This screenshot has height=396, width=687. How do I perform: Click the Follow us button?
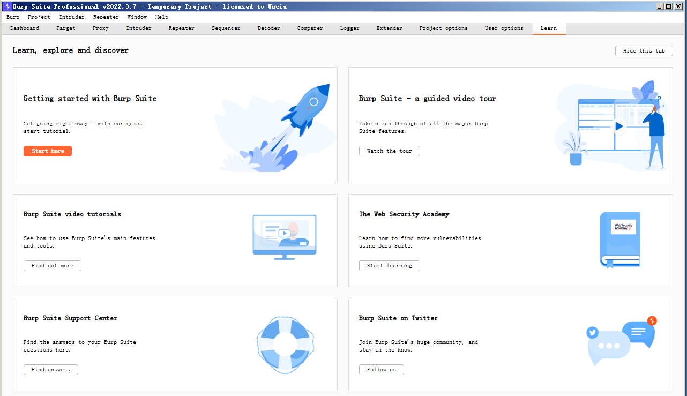[x=382, y=370]
